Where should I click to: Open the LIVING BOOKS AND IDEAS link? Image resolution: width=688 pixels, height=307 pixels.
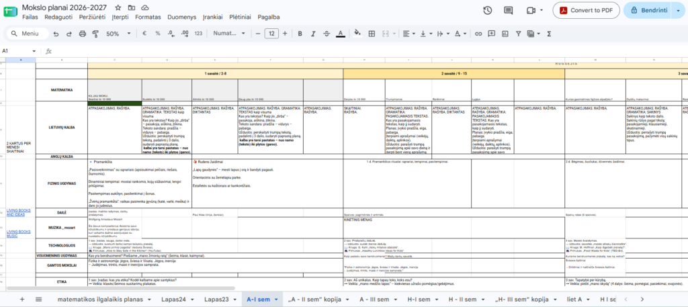pos(18,213)
